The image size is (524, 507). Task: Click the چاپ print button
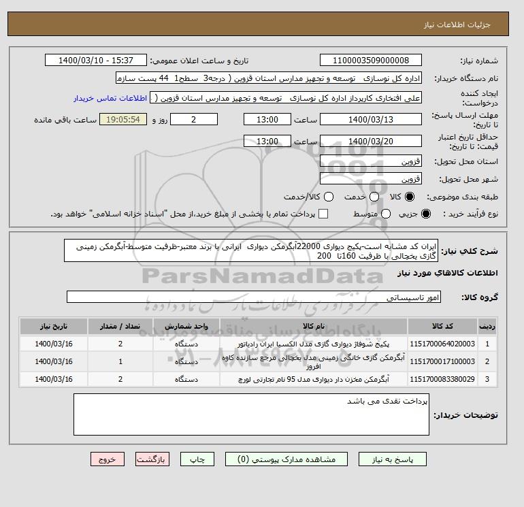(197, 459)
